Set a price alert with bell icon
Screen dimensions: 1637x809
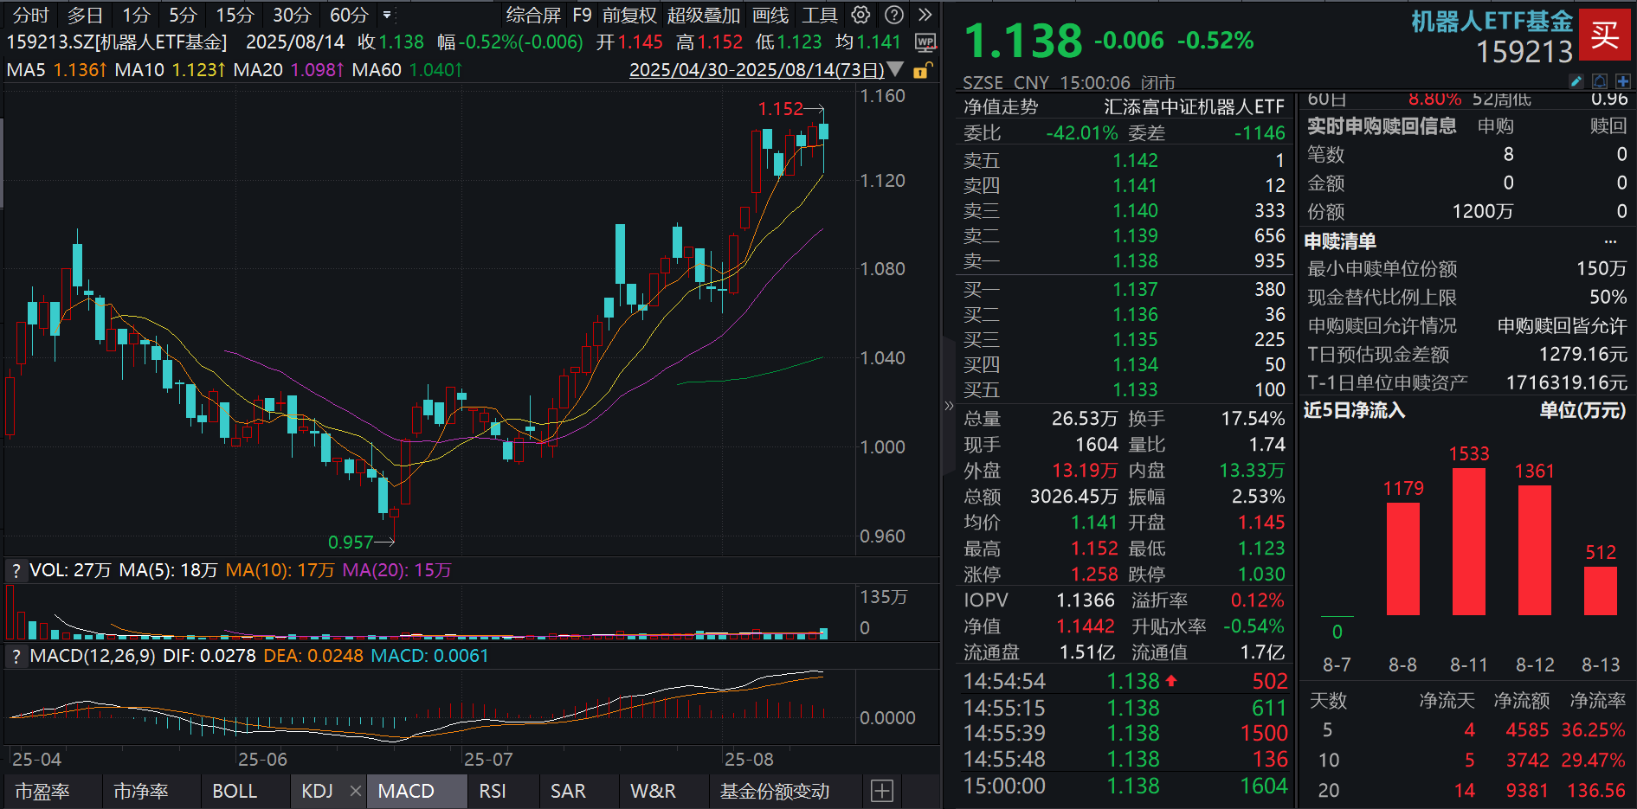tap(1600, 81)
